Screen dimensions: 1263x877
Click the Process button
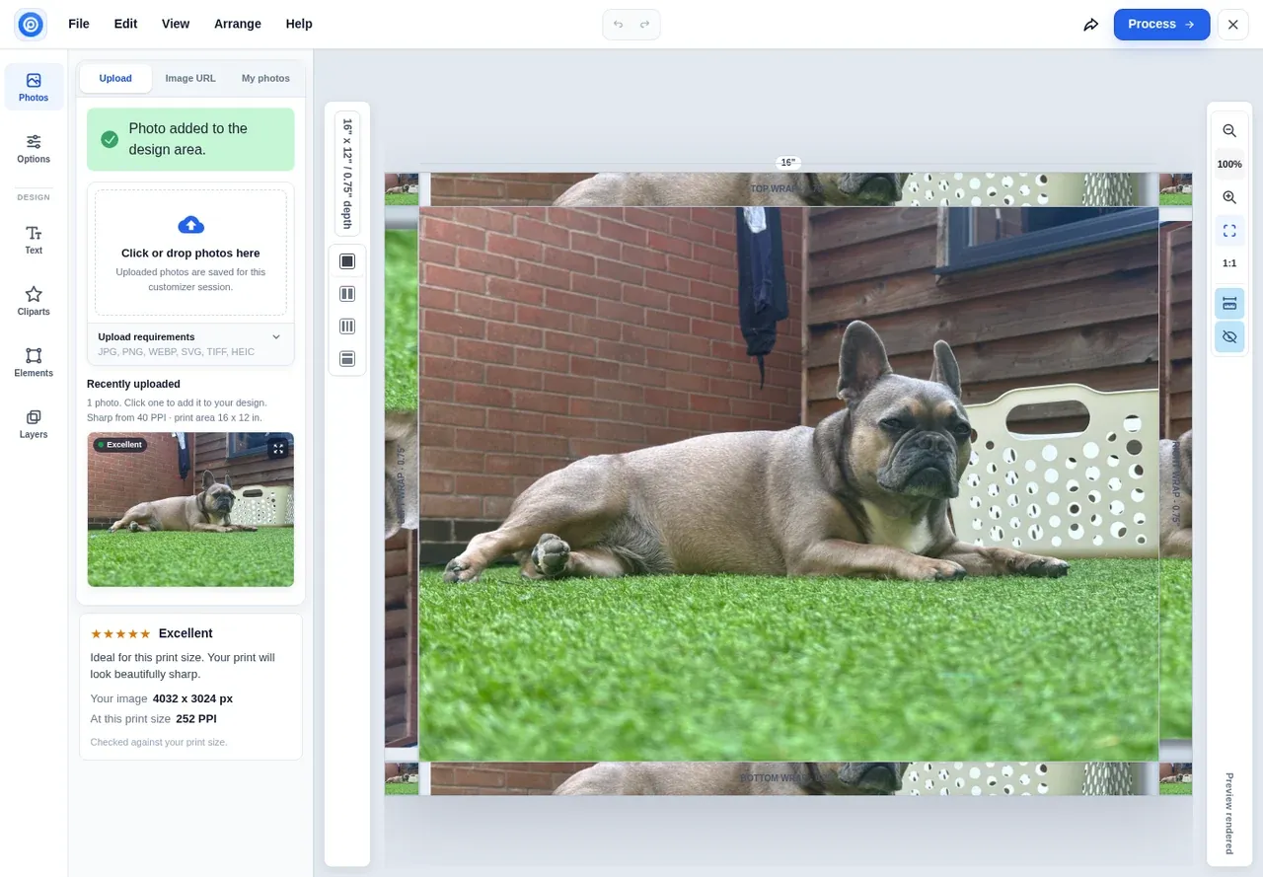[1161, 25]
